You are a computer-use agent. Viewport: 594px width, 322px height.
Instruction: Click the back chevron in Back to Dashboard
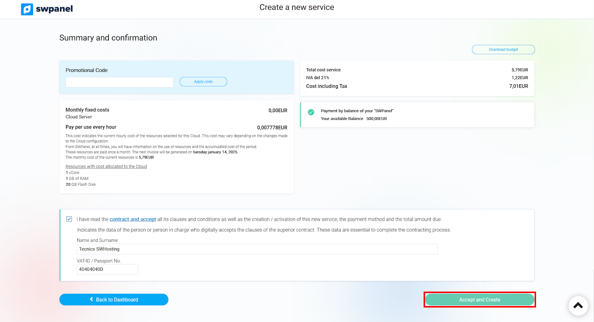[91, 299]
